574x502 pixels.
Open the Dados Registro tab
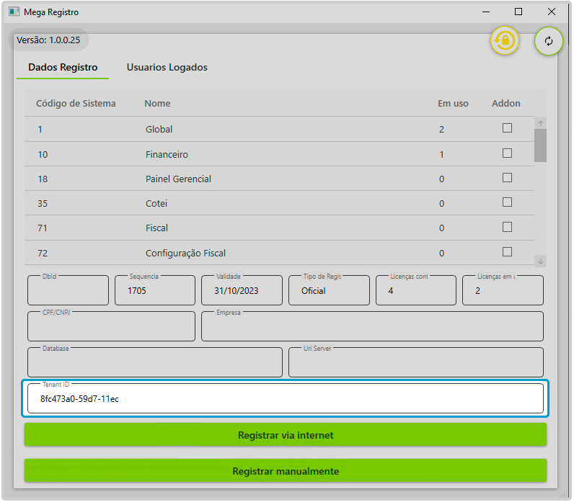(63, 68)
